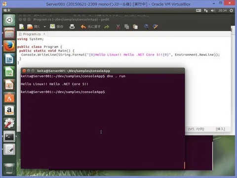The width and height of the screenshot is (237, 178).
Task: Click the Hello Linux output line in terminal
Action: point(54,84)
